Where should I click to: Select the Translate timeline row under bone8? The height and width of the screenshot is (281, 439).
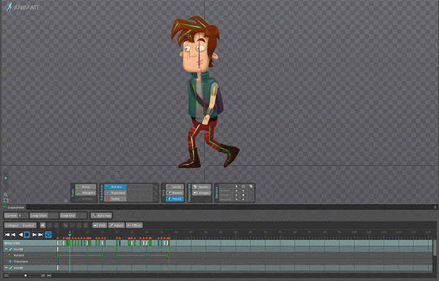pyautogui.click(x=218, y=262)
